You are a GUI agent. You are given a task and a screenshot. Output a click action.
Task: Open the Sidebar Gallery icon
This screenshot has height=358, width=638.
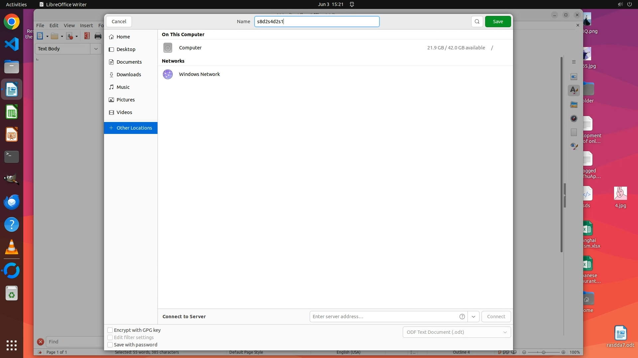574,105
